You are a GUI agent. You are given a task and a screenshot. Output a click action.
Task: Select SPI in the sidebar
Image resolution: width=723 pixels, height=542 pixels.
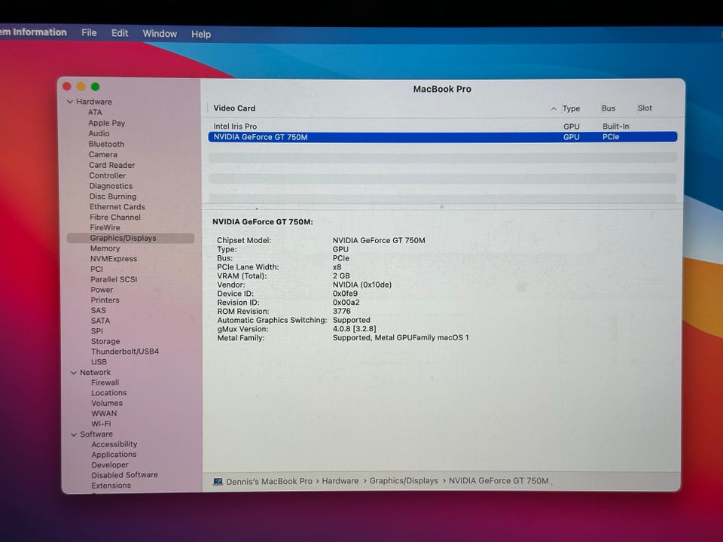97,331
